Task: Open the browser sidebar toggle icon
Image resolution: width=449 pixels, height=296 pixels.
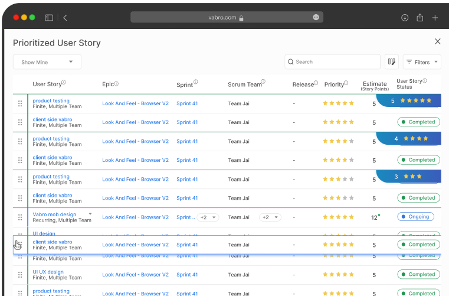Action: click(x=49, y=18)
